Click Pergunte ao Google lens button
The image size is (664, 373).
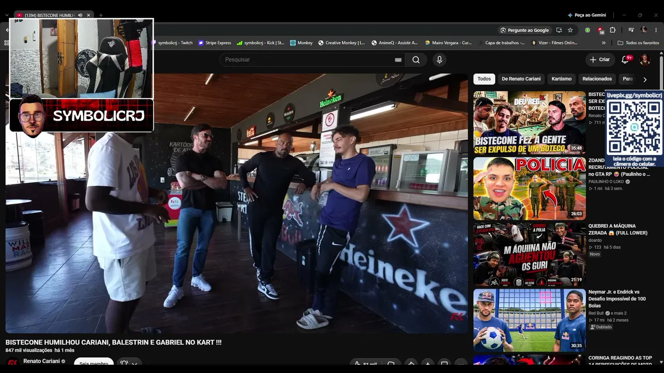pyautogui.click(x=524, y=30)
